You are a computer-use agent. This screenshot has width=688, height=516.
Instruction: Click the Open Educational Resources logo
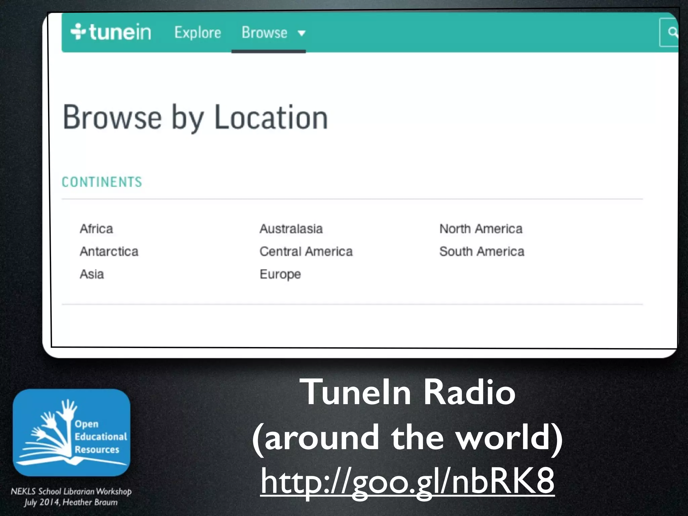coord(72,433)
